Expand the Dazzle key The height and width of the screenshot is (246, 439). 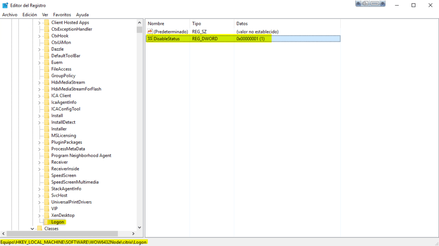pyautogui.click(x=39, y=49)
